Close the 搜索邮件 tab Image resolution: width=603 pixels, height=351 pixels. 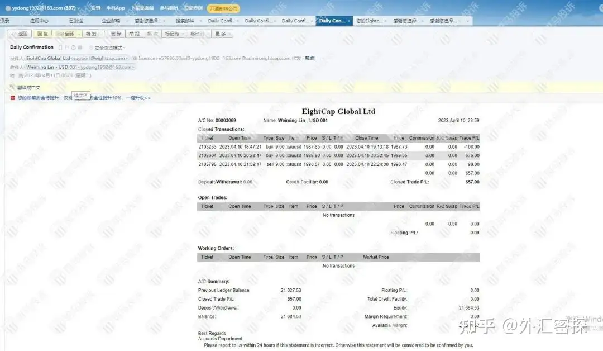click(200, 21)
